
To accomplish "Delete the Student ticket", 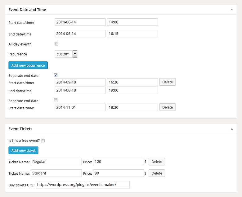I will tap(157, 173).
